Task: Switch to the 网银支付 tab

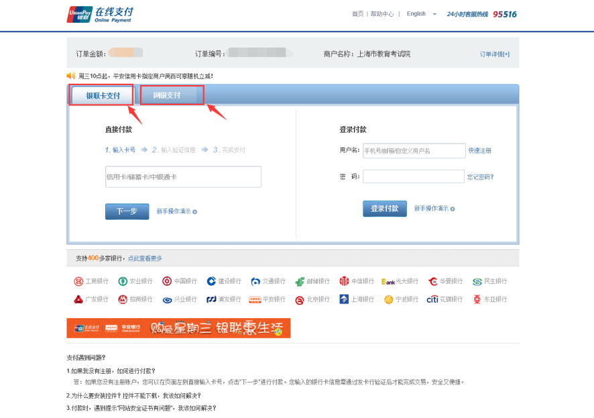Action: pyautogui.click(x=167, y=96)
